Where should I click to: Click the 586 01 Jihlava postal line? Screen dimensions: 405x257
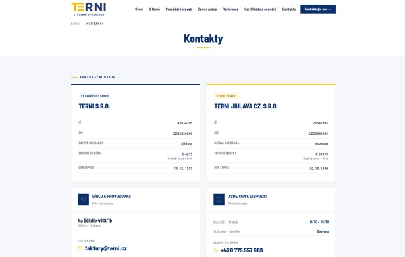[x=89, y=226]
